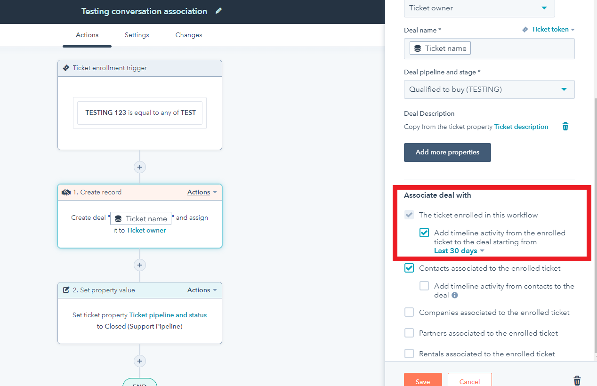The width and height of the screenshot is (597, 386).
Task: Uncheck Add timeline activity from enrolled ticket
Action: pyautogui.click(x=424, y=233)
